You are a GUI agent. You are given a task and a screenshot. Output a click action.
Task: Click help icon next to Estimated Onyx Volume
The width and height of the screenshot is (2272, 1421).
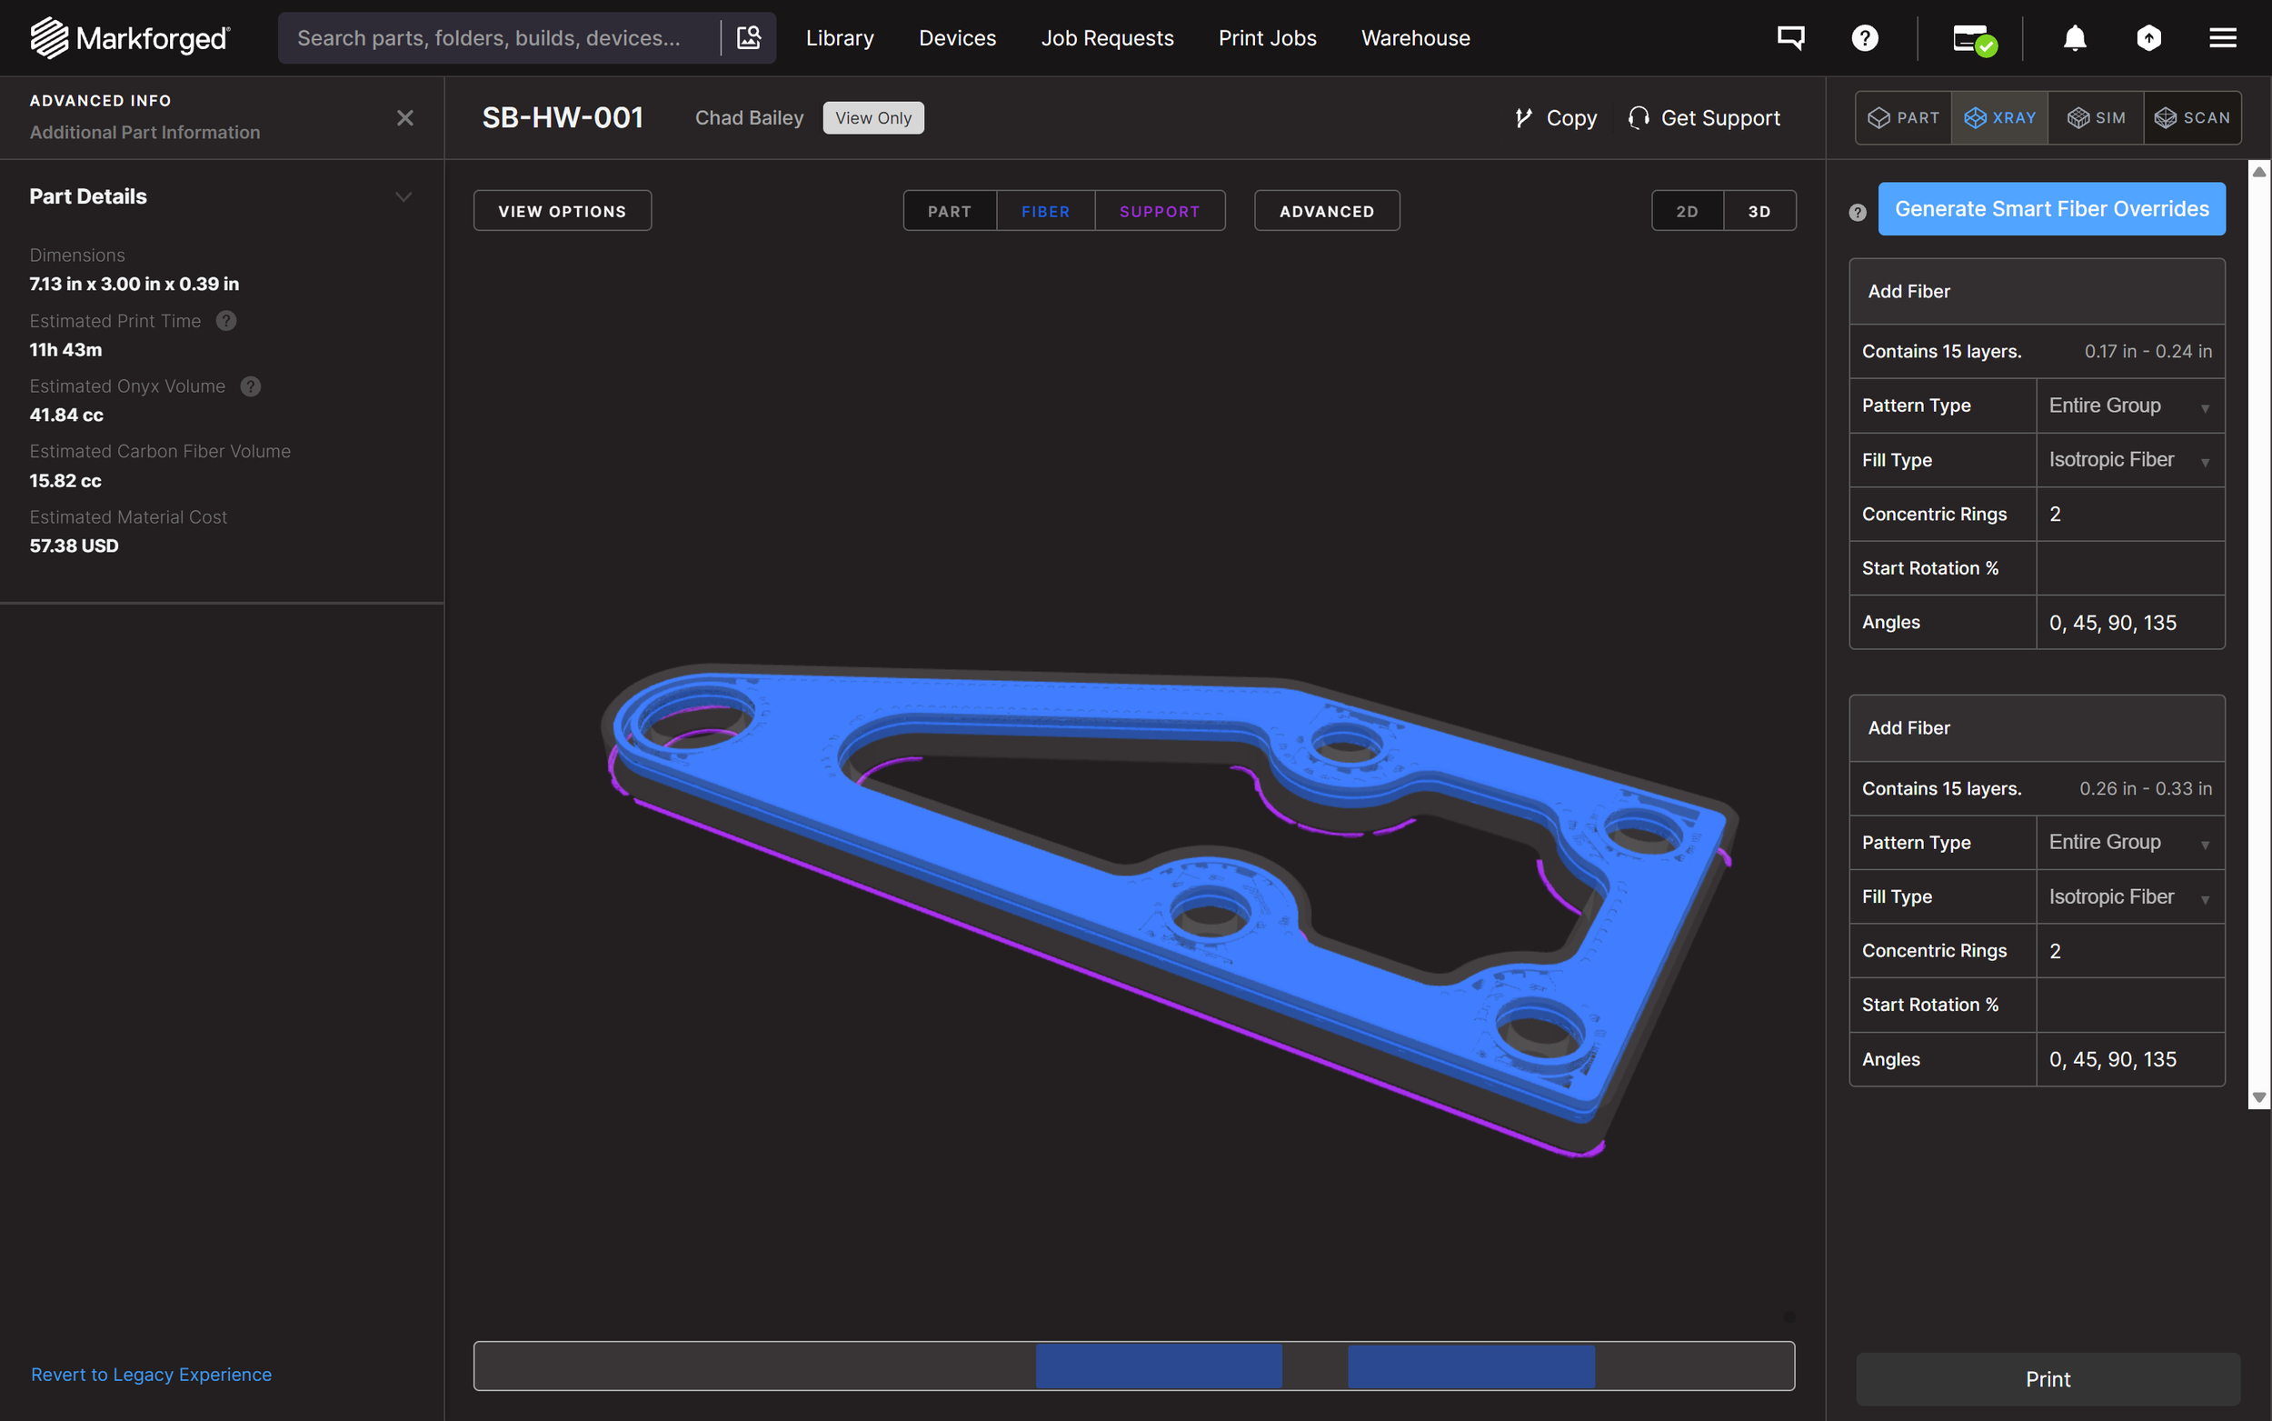click(x=251, y=386)
